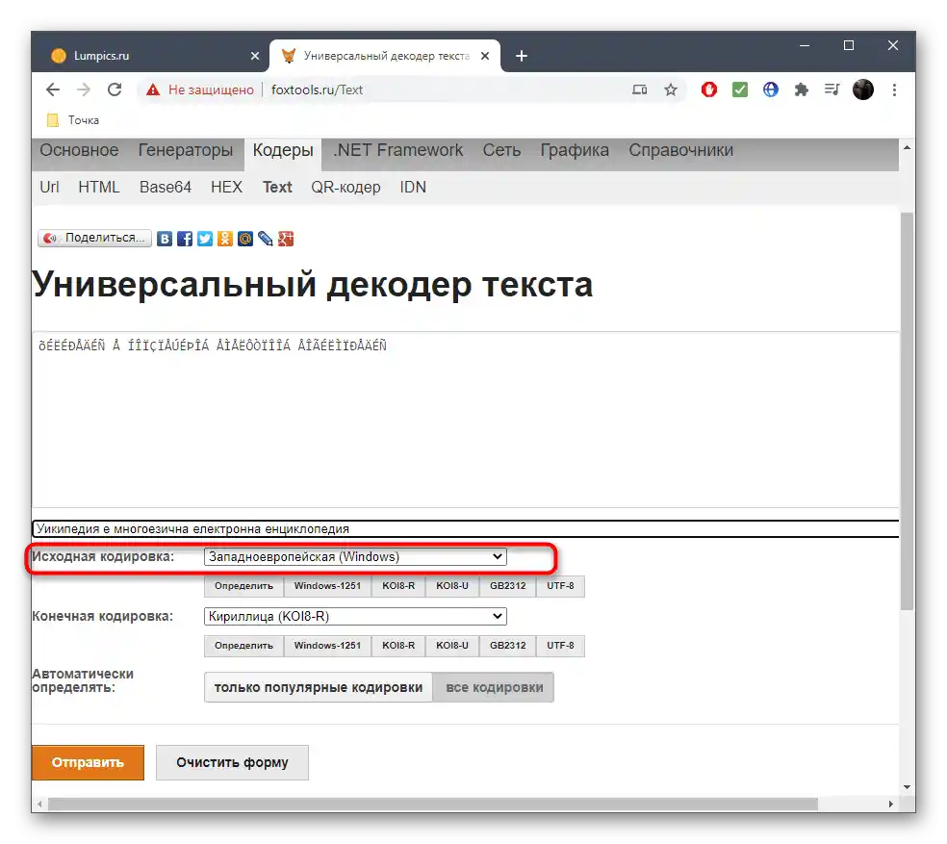947x844 pixels.
Task: Click the 'Очистить форму' button
Action: pos(233,763)
